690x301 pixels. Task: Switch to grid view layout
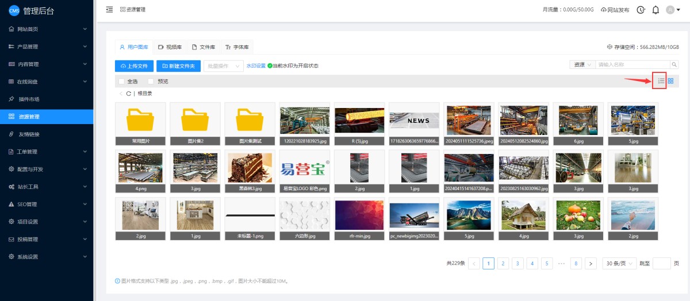[670, 81]
